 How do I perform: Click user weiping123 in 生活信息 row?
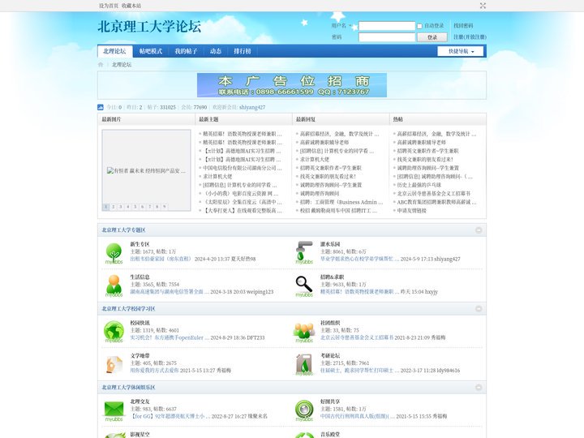click(x=260, y=292)
